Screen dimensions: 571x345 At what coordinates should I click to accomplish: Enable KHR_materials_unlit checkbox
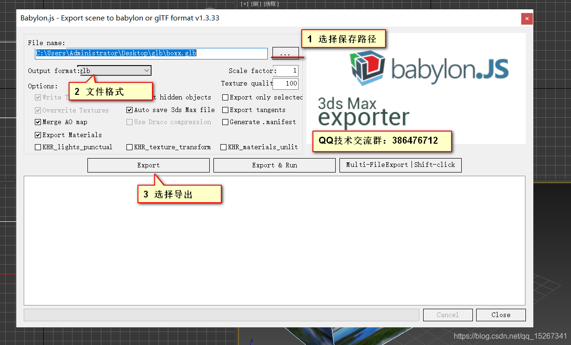(224, 147)
